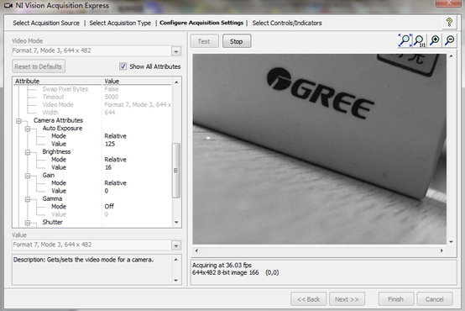Click the zoom out magnifier icon
The width and height of the screenshot is (465, 311).
click(450, 40)
